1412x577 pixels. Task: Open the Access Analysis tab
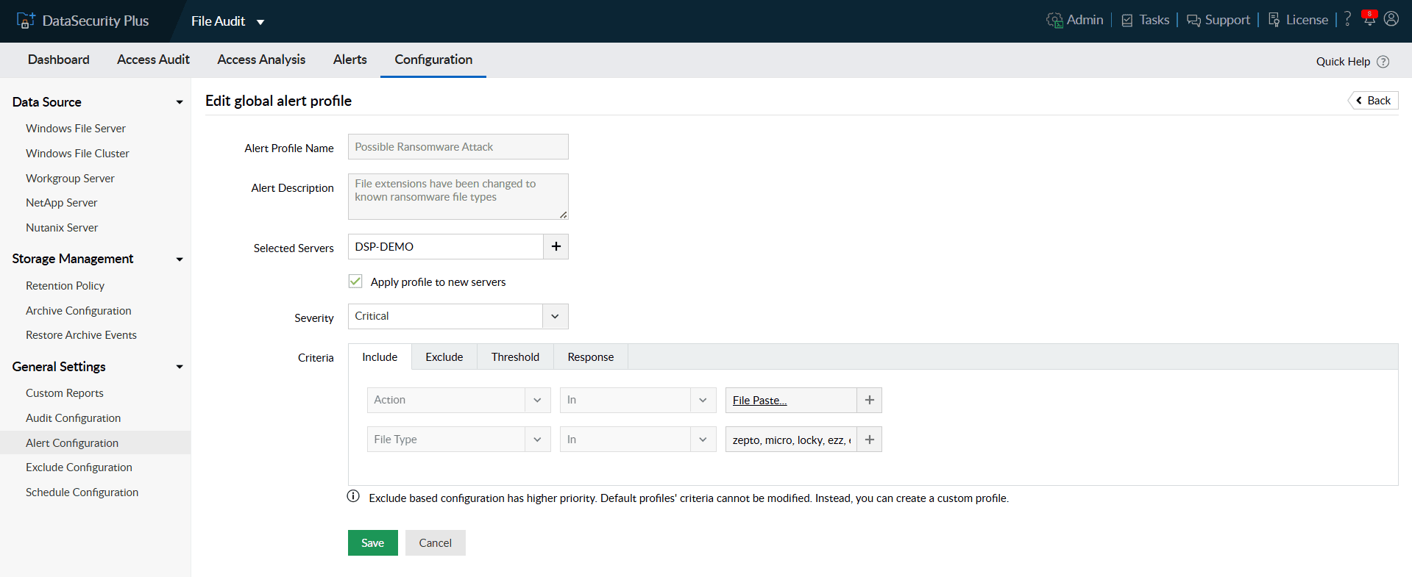(261, 60)
